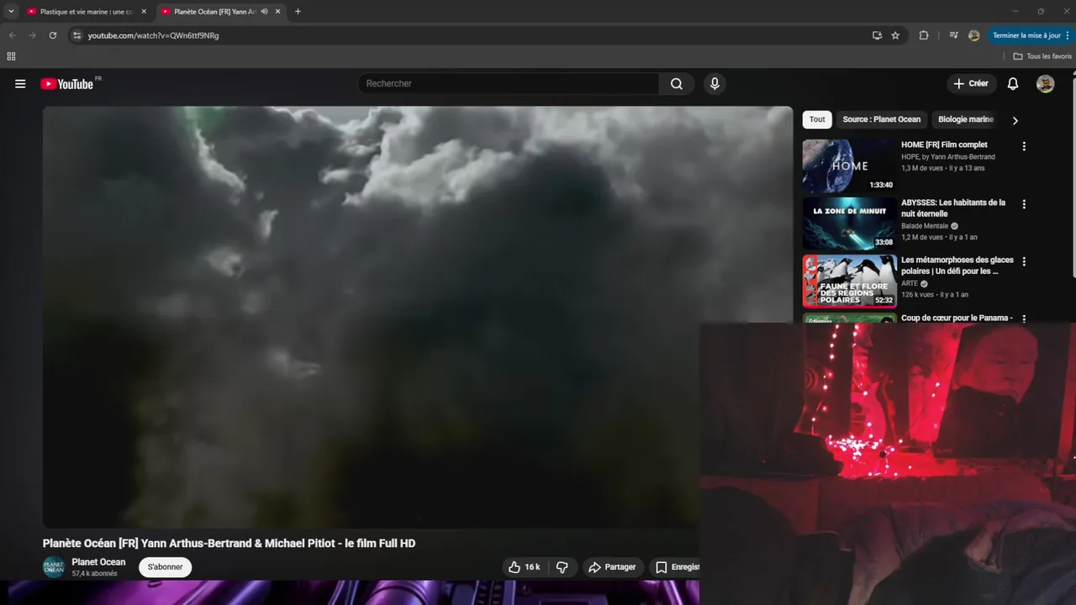Open the media controls icon

(953, 35)
